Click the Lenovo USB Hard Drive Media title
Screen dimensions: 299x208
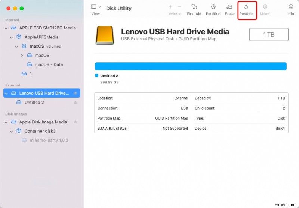click(175, 32)
